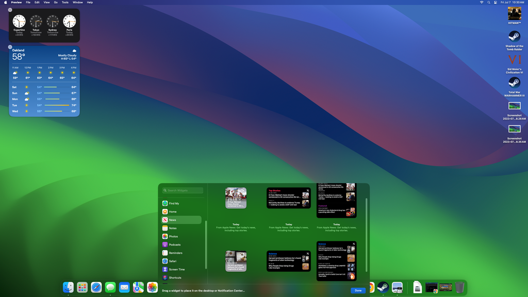
Task: Open the Home widget category
Action: pyautogui.click(x=175, y=211)
